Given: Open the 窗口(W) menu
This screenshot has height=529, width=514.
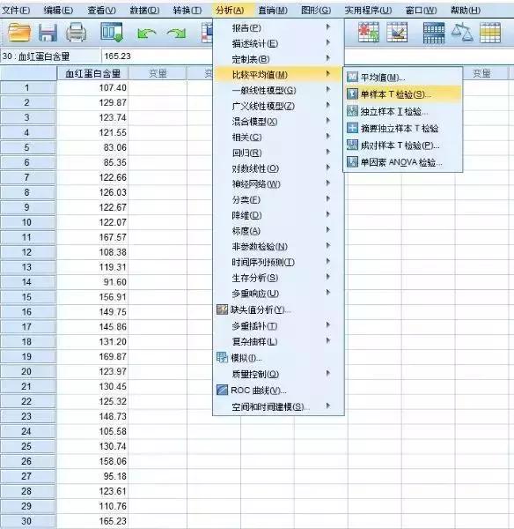Looking at the screenshot, I should click(x=421, y=10).
